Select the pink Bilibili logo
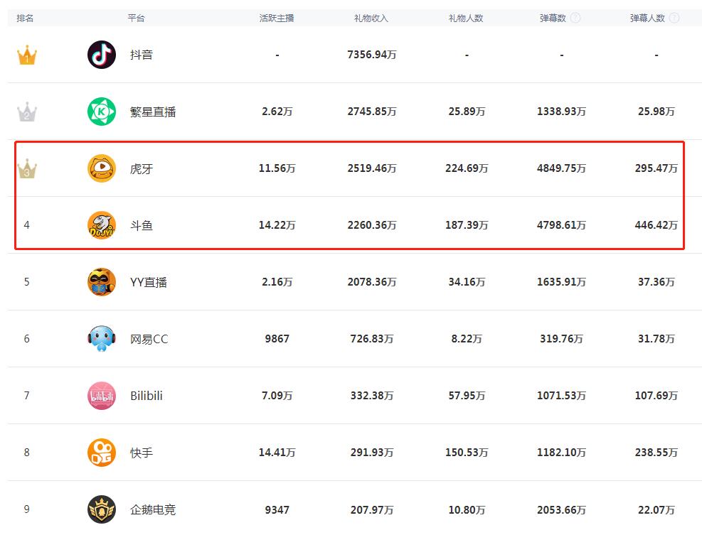Image resolution: width=702 pixels, height=535 pixels. point(102,396)
